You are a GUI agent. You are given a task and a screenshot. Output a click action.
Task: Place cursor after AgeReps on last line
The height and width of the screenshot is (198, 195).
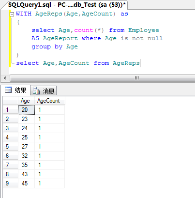pyautogui.click(x=140, y=63)
